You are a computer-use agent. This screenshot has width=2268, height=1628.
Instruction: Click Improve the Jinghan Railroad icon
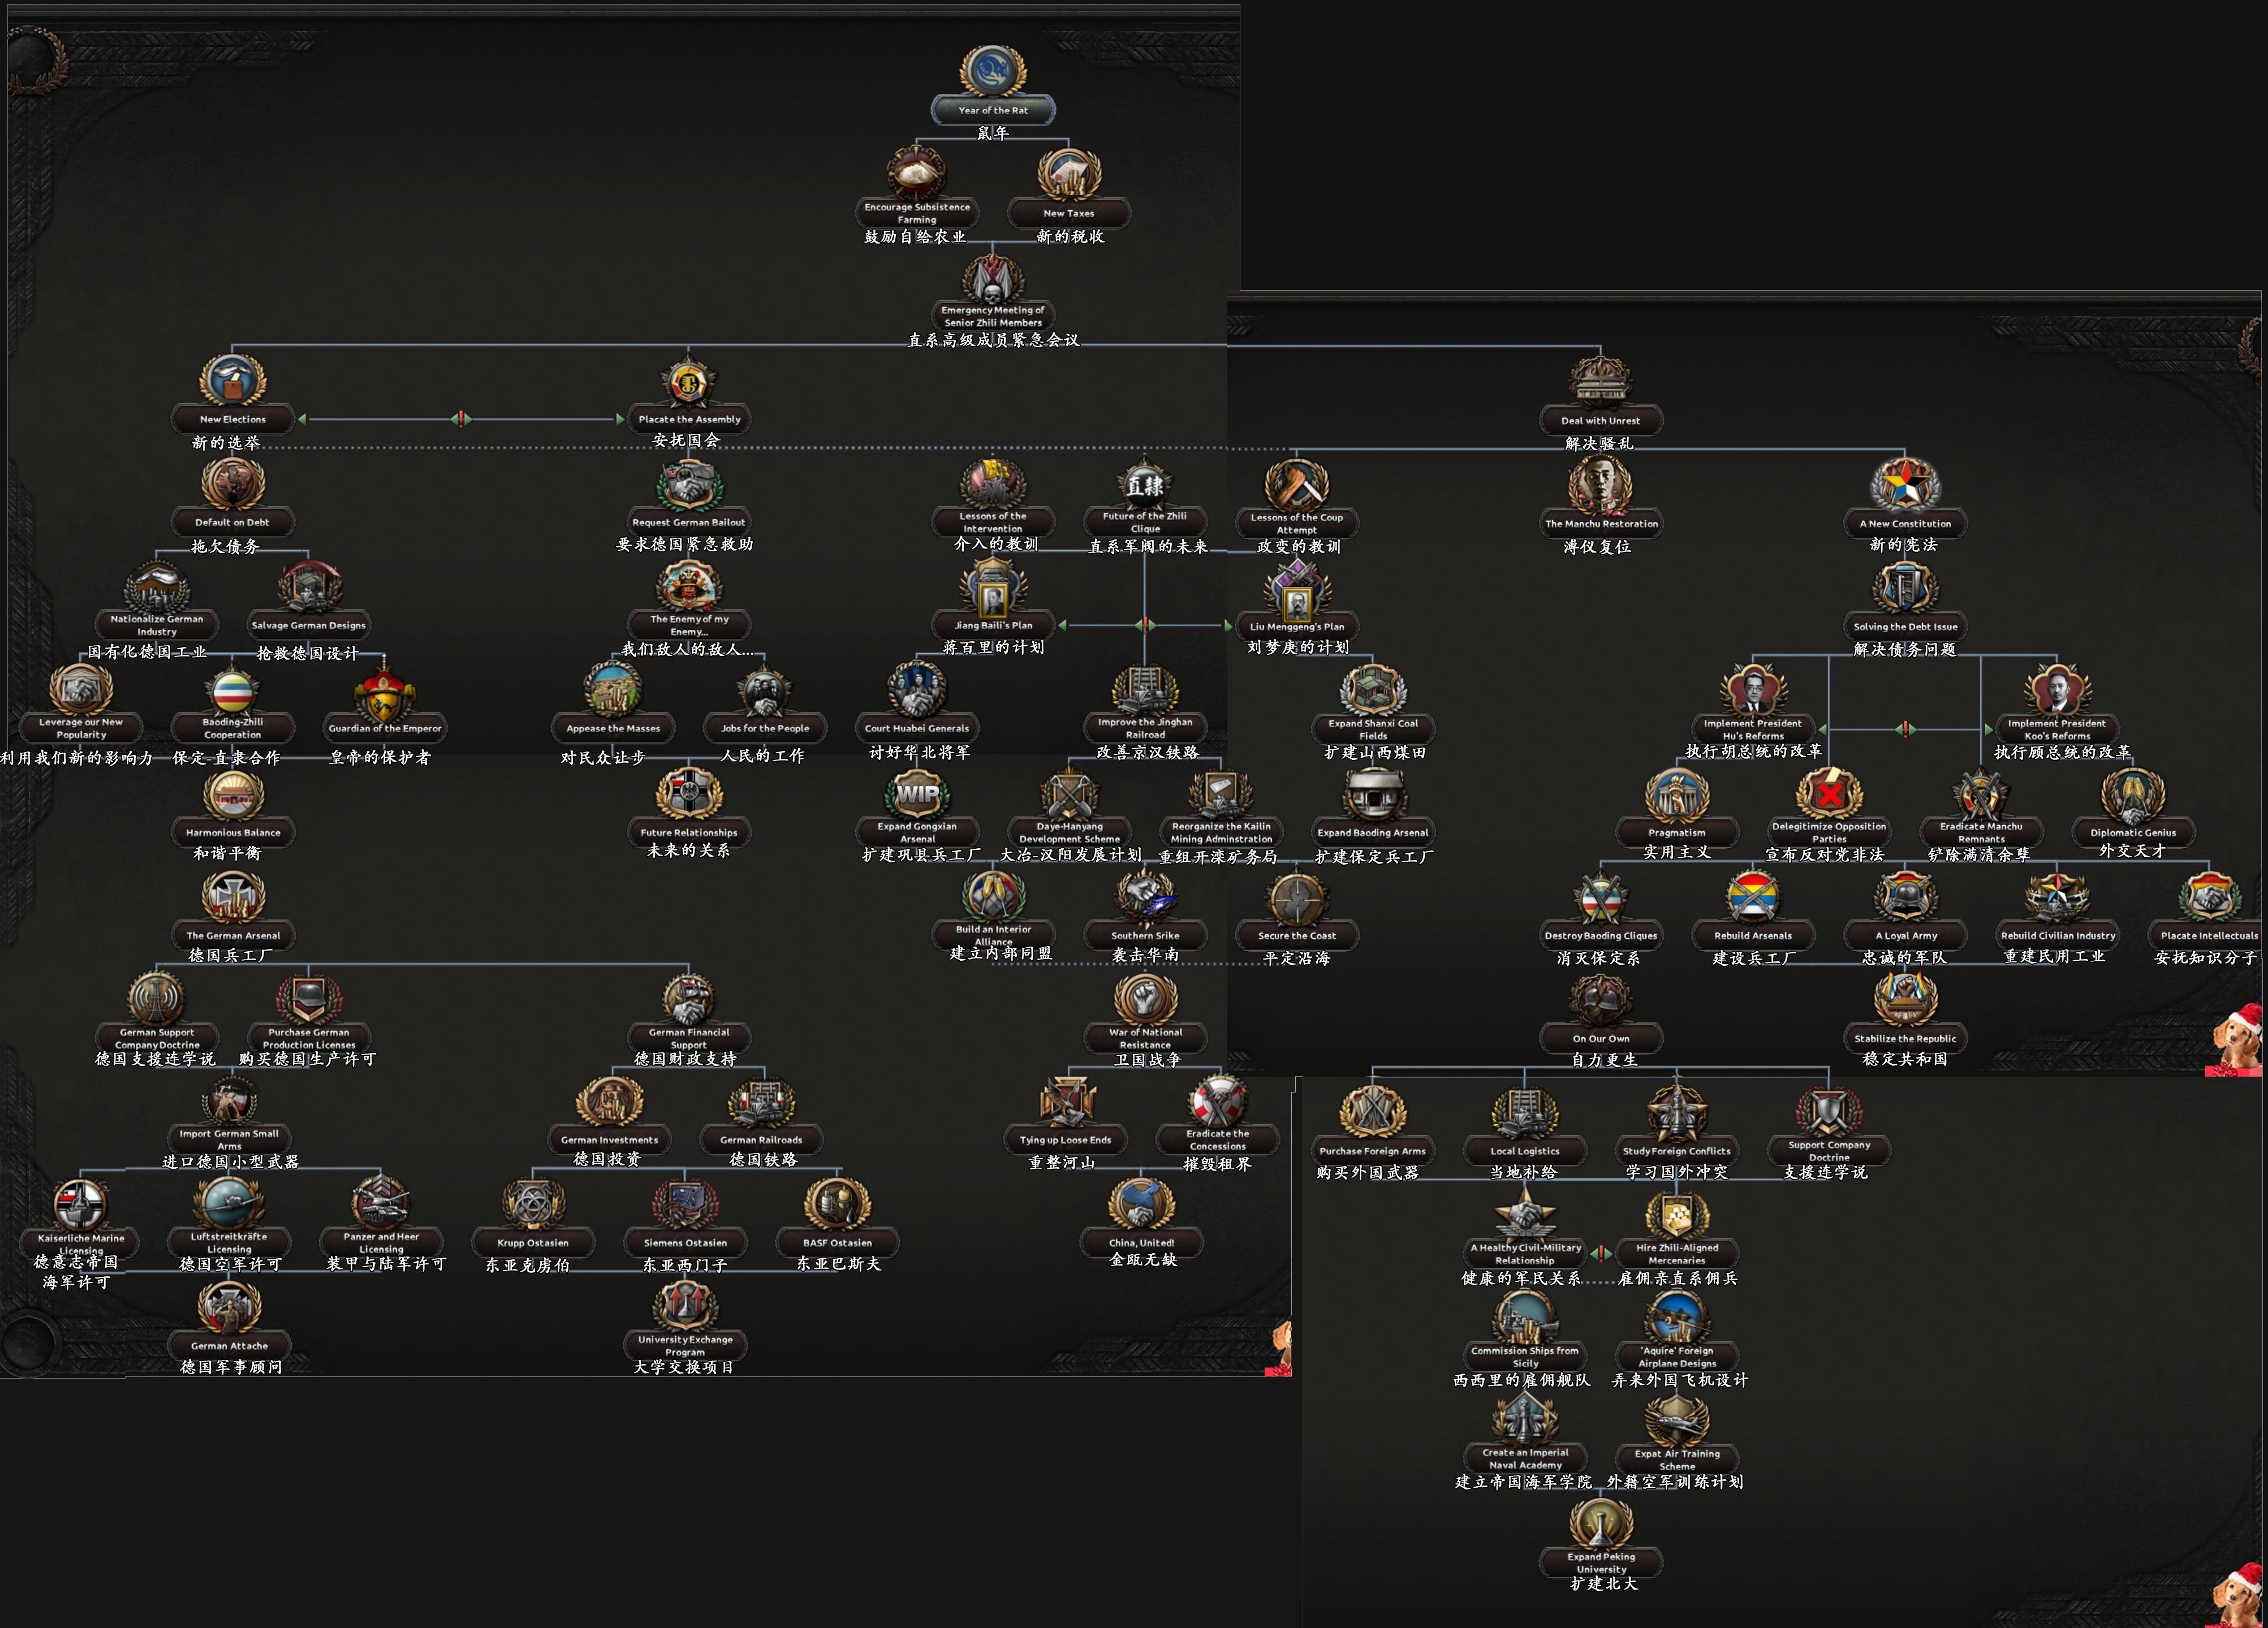(x=1145, y=690)
